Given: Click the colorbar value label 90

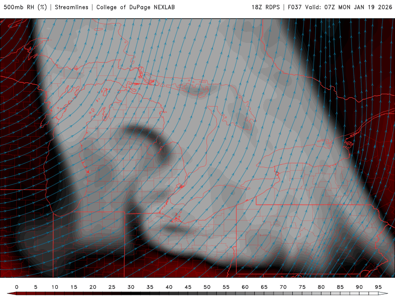Looking at the screenshot, I should (359, 287).
